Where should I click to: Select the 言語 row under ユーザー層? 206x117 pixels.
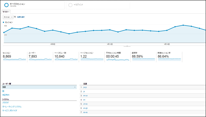39,87
